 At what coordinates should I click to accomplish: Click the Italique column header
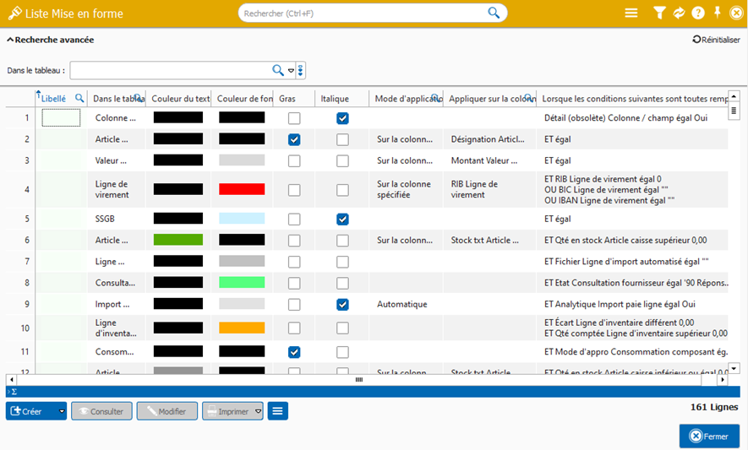(x=335, y=99)
